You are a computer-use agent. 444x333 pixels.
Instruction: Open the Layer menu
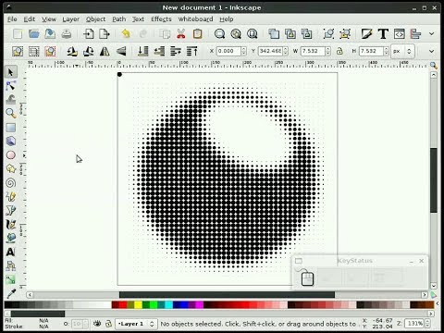coord(71,19)
